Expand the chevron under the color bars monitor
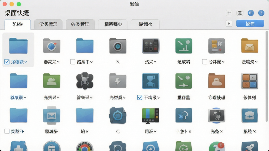The width and height of the screenshot is (269, 151). pyautogui.click(x=155, y=132)
